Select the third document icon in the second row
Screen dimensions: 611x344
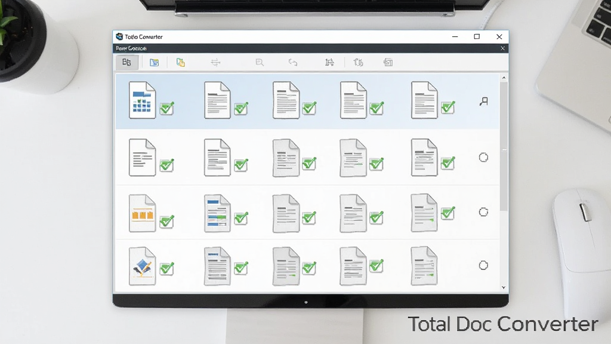pyautogui.click(x=286, y=157)
